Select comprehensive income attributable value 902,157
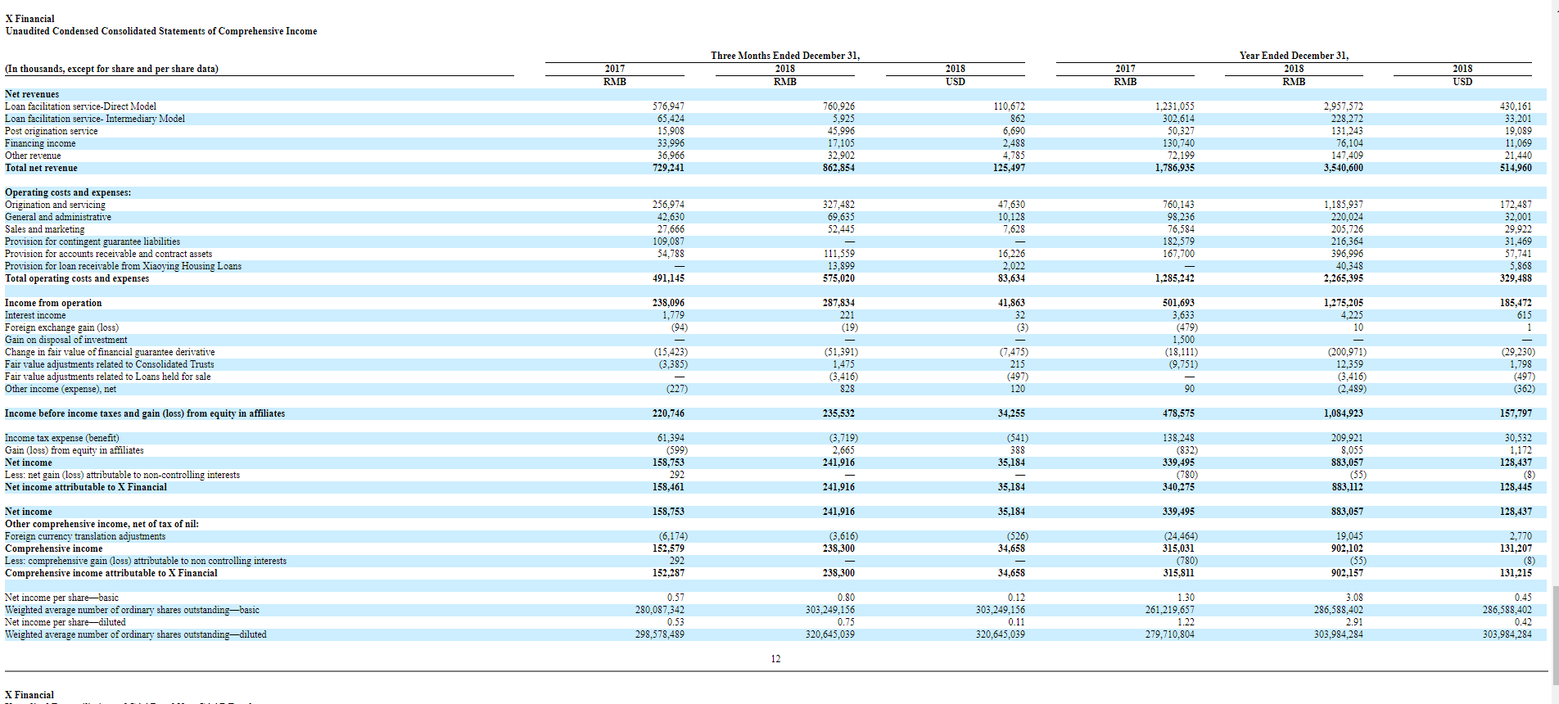1559x704 pixels. point(1347,573)
